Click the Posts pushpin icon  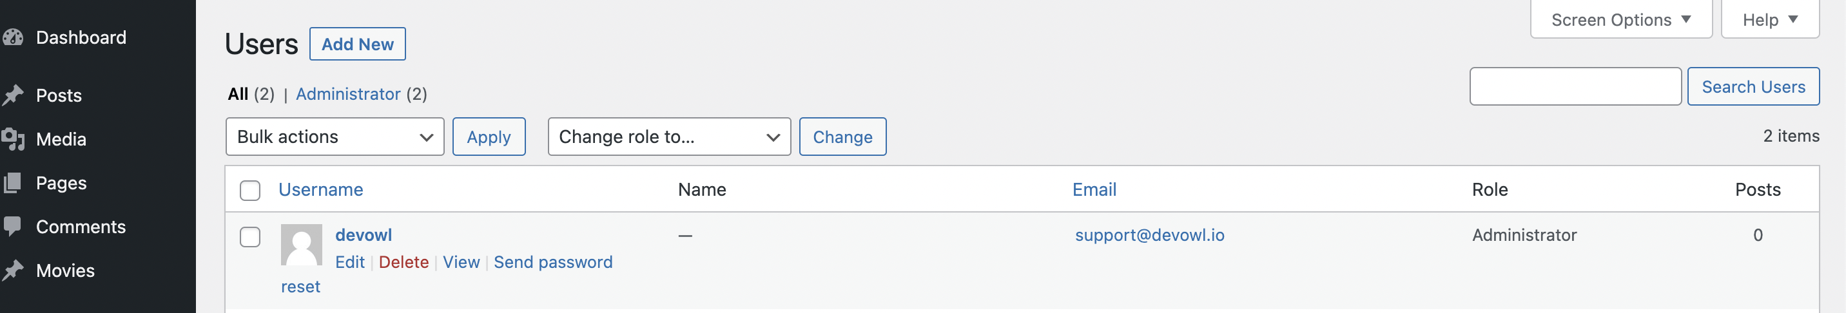coord(12,95)
